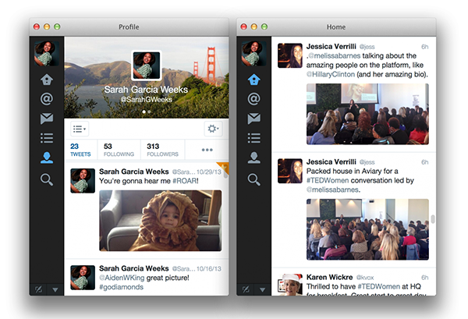Click the Home window scrollbar thumb

[433, 218]
